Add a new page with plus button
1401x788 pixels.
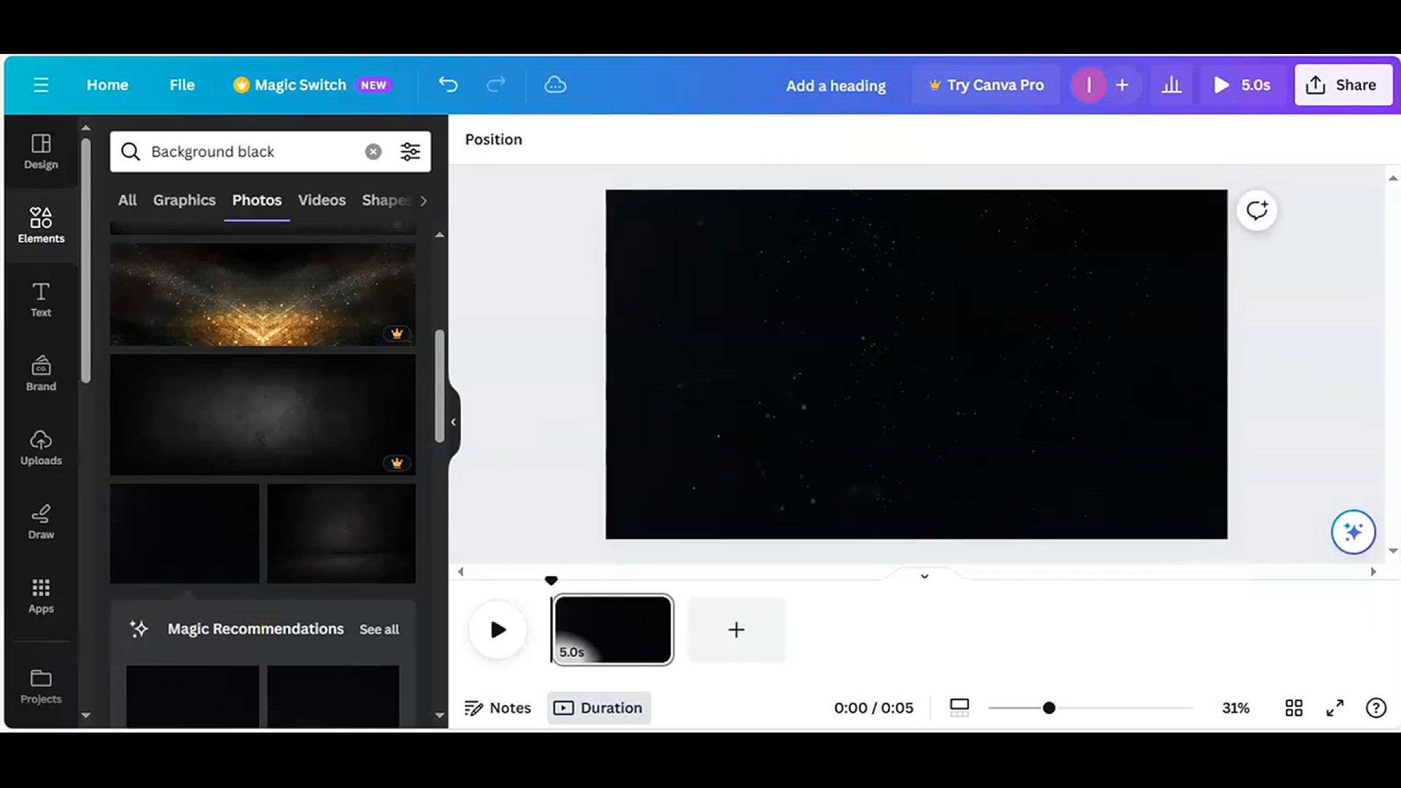click(736, 630)
